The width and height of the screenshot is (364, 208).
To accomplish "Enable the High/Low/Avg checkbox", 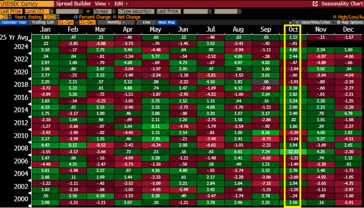I will 335,16.
